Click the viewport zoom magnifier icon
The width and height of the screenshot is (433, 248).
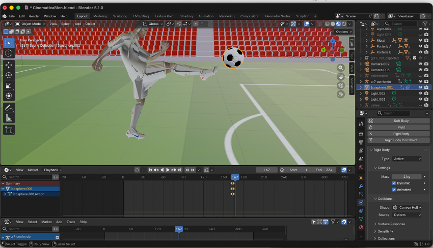tap(341, 68)
